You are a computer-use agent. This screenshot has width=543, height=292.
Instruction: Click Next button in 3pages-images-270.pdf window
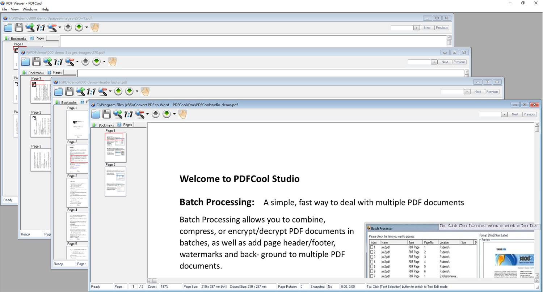[x=445, y=62]
